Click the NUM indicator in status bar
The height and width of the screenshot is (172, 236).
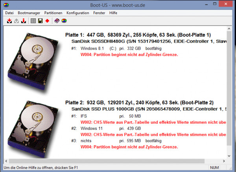coord(214,168)
